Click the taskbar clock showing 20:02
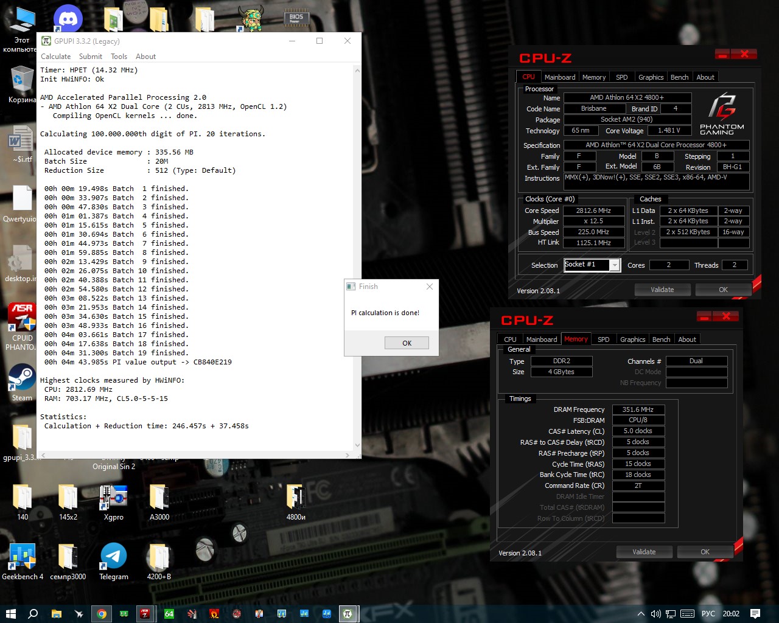Screen dimensions: 779x623 point(731,613)
